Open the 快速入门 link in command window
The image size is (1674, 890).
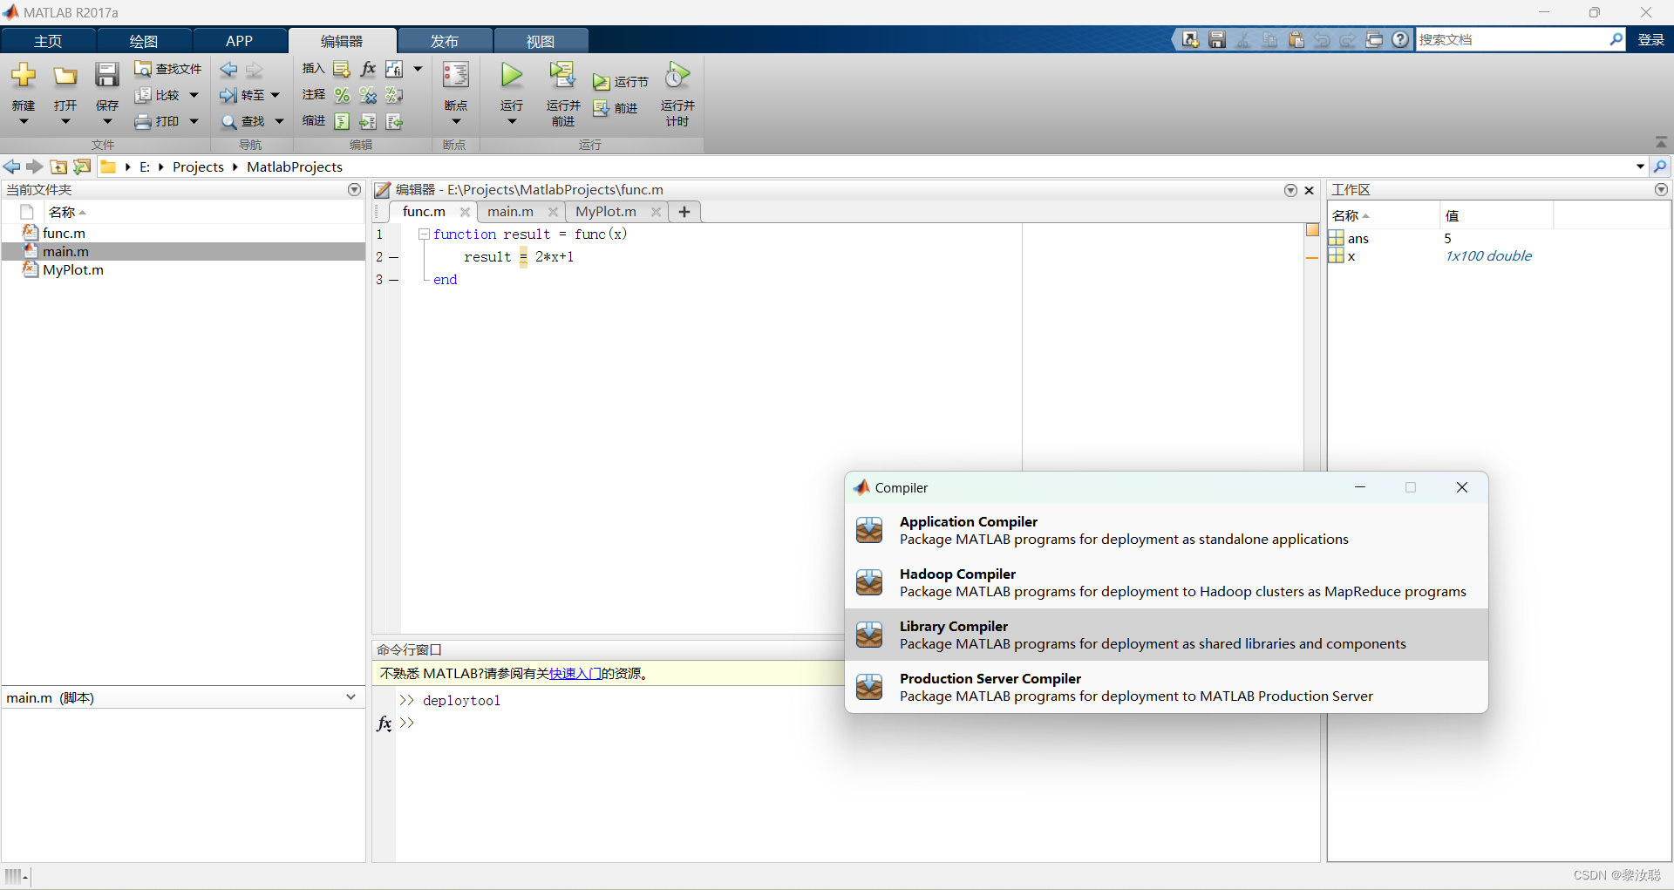tap(575, 674)
